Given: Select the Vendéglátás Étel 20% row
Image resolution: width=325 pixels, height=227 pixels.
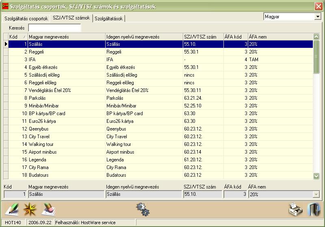Looking at the screenshot, I should (x=160, y=90).
